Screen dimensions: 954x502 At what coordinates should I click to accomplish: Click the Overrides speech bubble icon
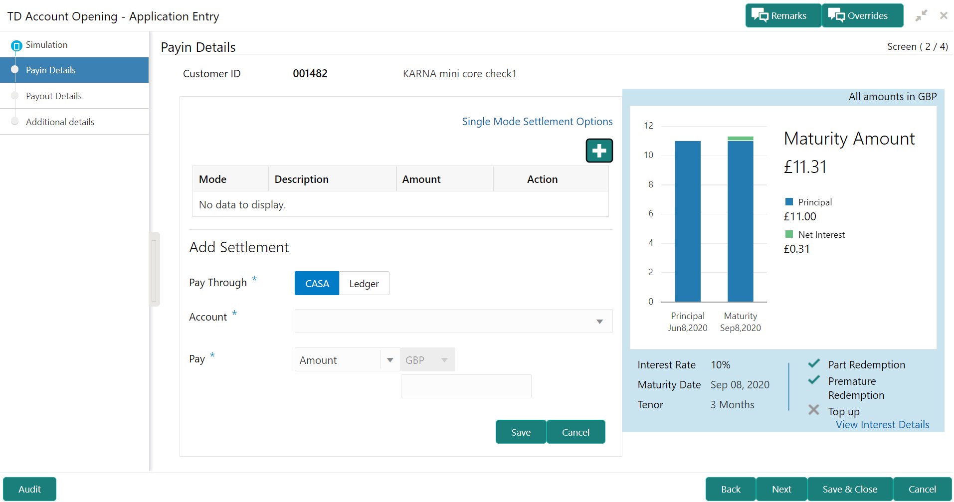coord(836,15)
